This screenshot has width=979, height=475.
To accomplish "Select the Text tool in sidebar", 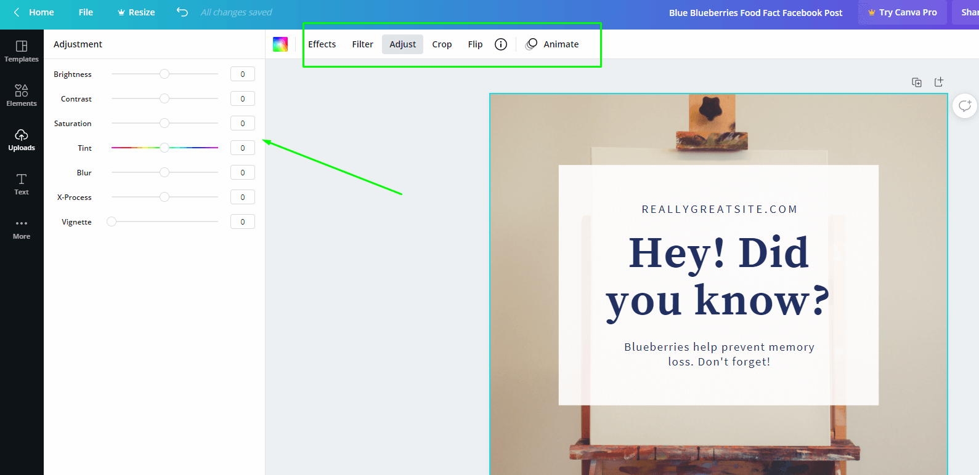I will tap(22, 184).
